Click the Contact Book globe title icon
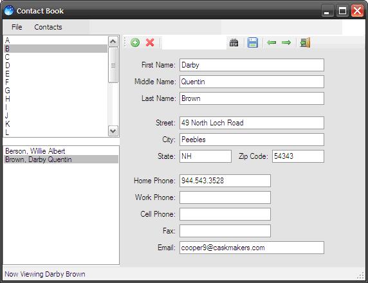Screen dimensions: 368x283 coord(9,11)
